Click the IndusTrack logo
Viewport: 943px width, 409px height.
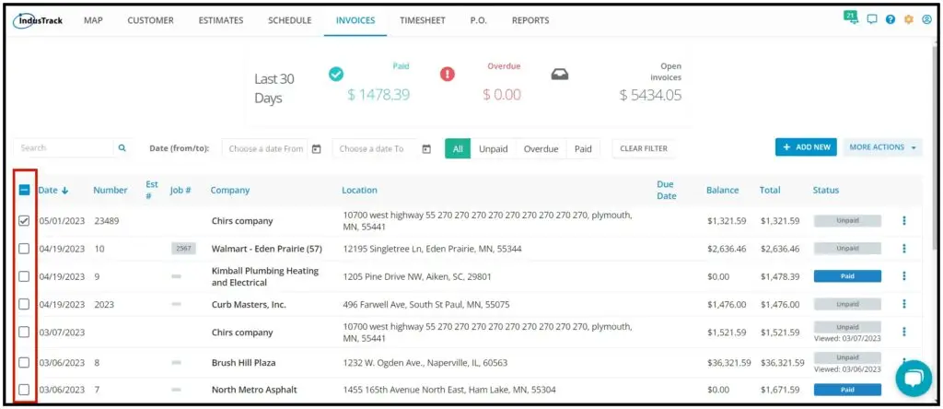pyautogui.click(x=37, y=20)
